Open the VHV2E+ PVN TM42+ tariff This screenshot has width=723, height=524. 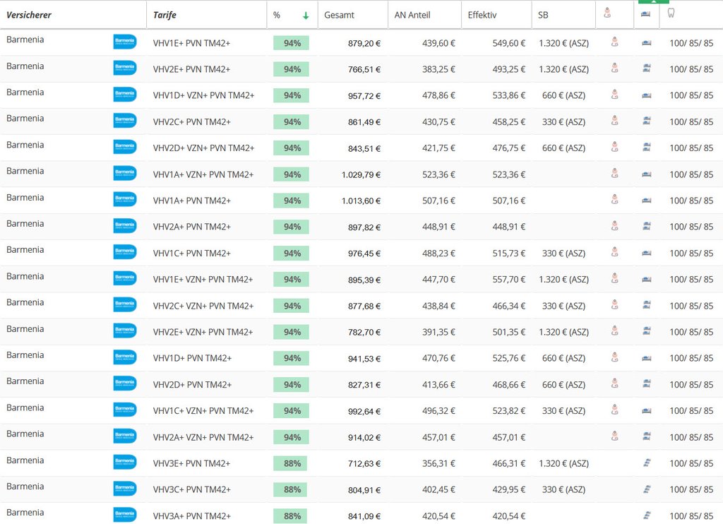pyautogui.click(x=191, y=69)
